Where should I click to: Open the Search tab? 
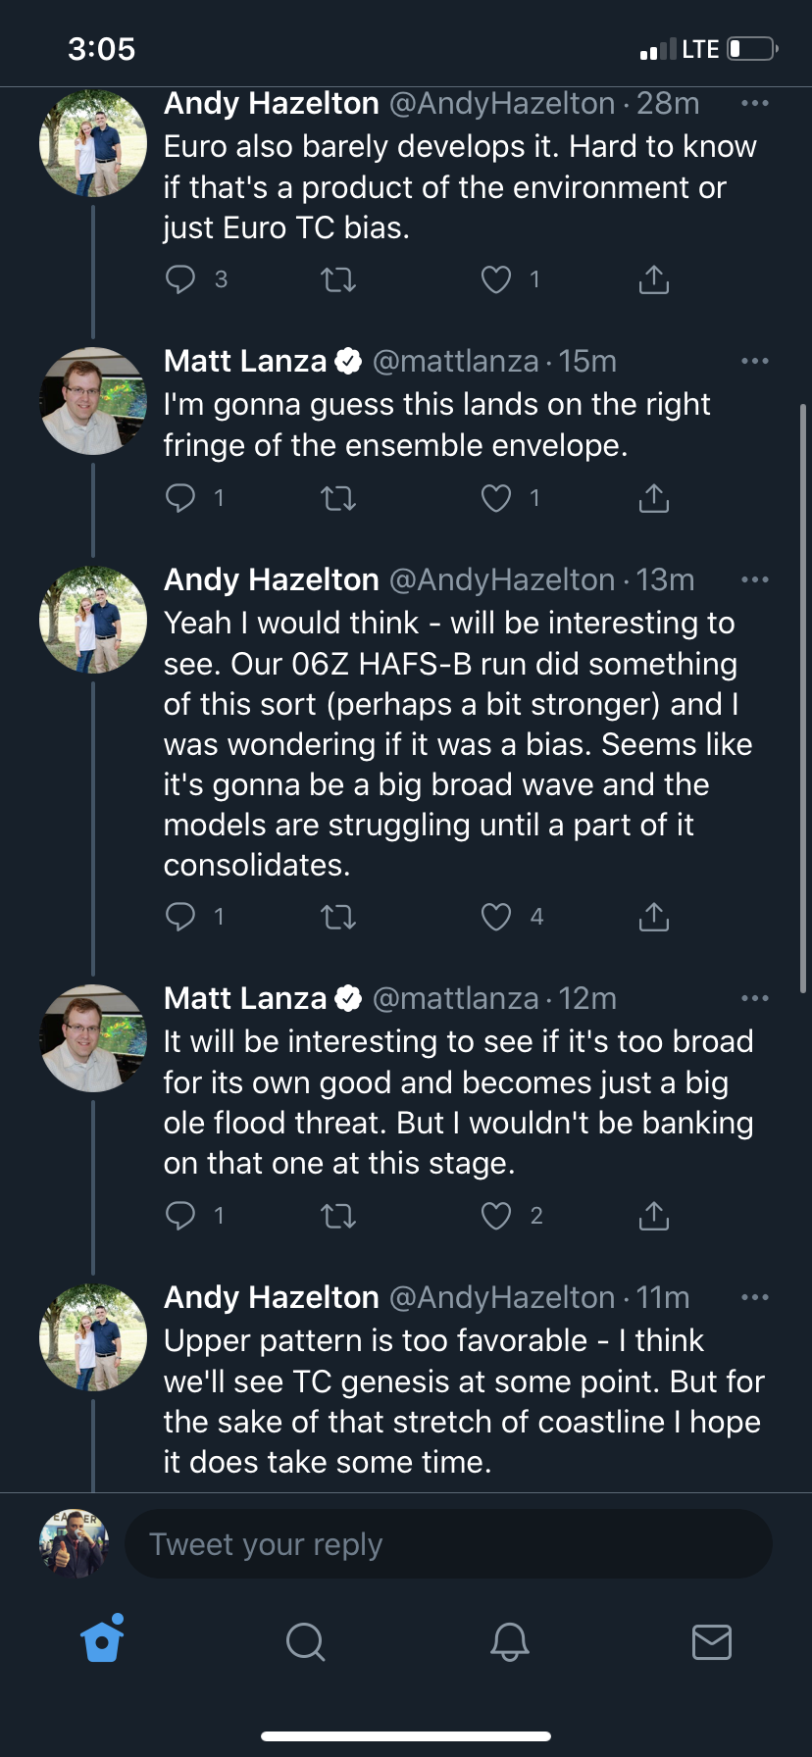305,1640
